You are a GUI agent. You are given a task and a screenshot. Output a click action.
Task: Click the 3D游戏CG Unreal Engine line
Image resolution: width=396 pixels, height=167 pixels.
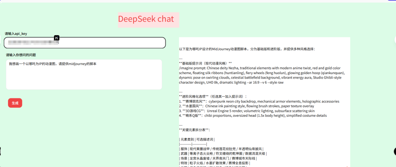point(247,110)
